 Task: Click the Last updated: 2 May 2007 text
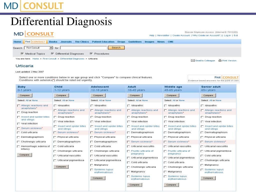tap(29, 72)
